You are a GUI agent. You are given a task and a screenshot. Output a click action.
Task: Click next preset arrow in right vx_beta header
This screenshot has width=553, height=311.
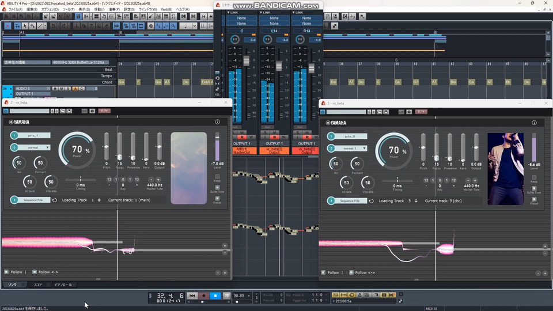coord(373,112)
